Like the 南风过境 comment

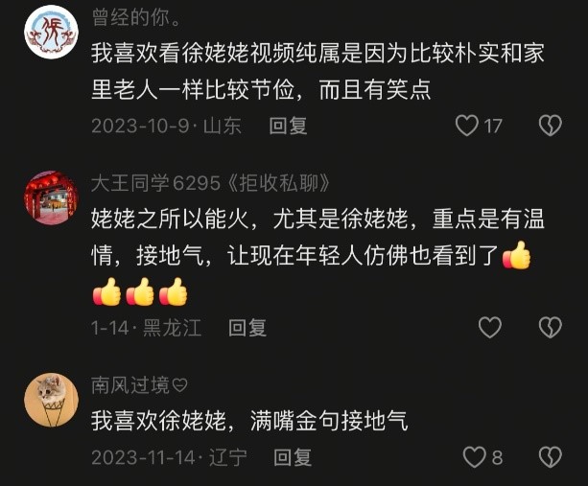pyautogui.click(x=475, y=457)
